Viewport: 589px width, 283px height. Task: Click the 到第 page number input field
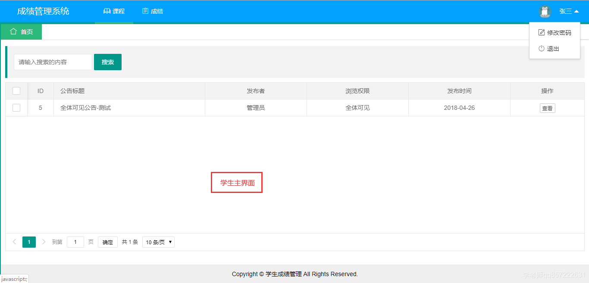pyautogui.click(x=75, y=242)
